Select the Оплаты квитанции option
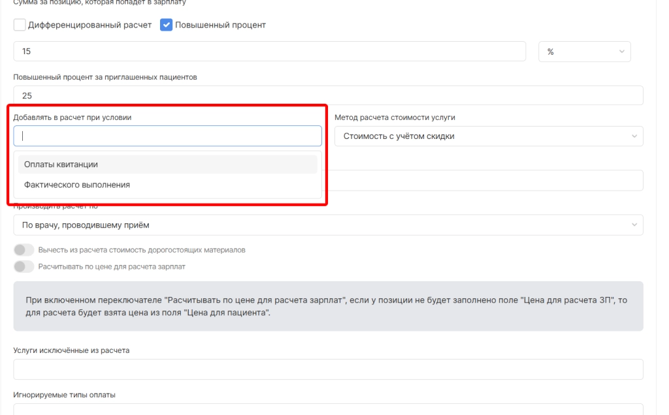Screen dimensions: 669x415 pos(167,164)
